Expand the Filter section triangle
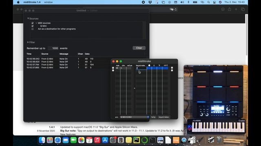The width and height of the screenshot is (261, 146). (x=28, y=42)
